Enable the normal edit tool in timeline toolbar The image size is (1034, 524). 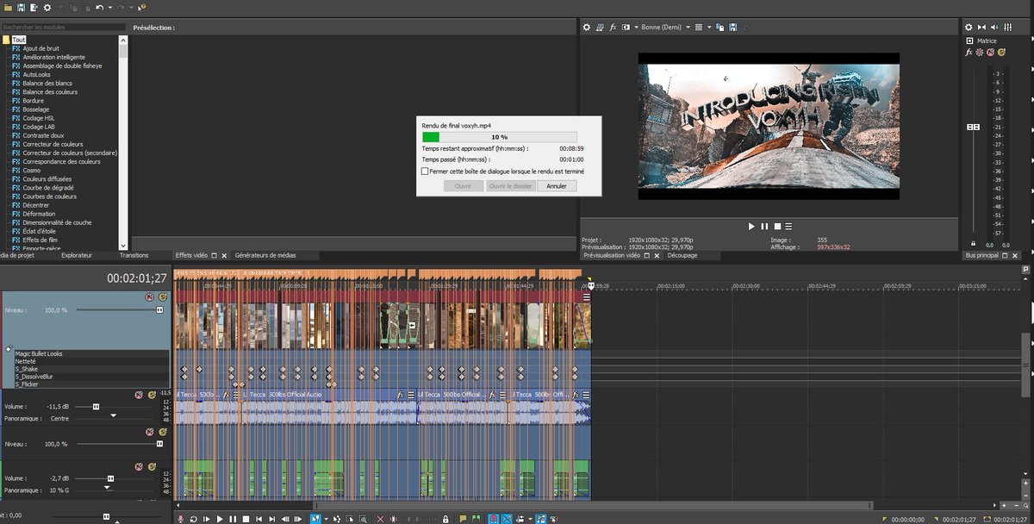click(x=315, y=519)
